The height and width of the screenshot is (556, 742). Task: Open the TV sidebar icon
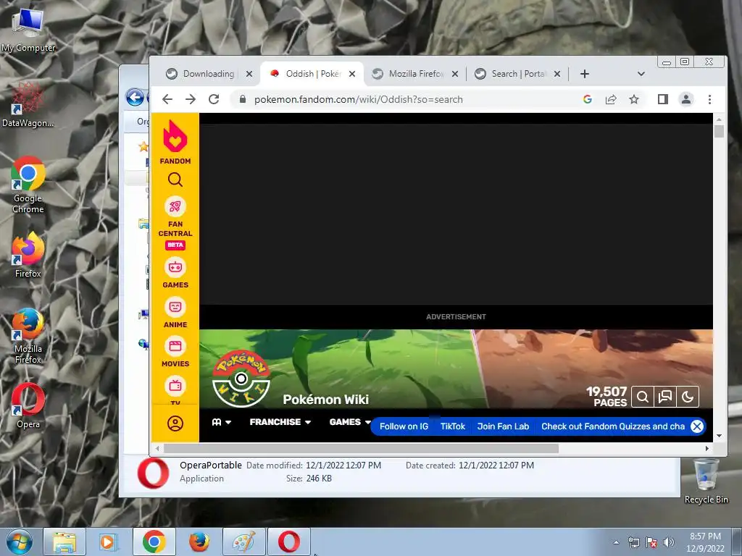175,386
